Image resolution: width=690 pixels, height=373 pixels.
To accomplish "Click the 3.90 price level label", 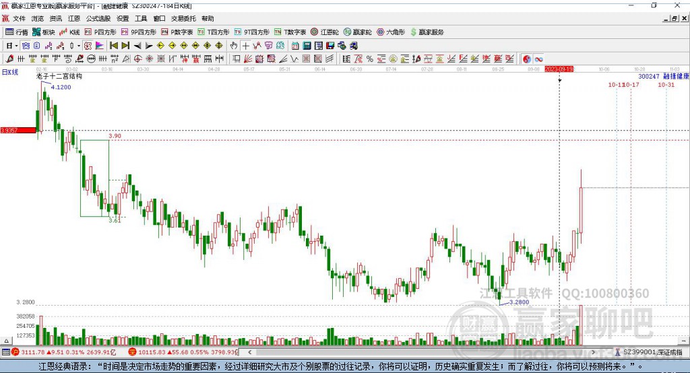I will click(x=115, y=136).
